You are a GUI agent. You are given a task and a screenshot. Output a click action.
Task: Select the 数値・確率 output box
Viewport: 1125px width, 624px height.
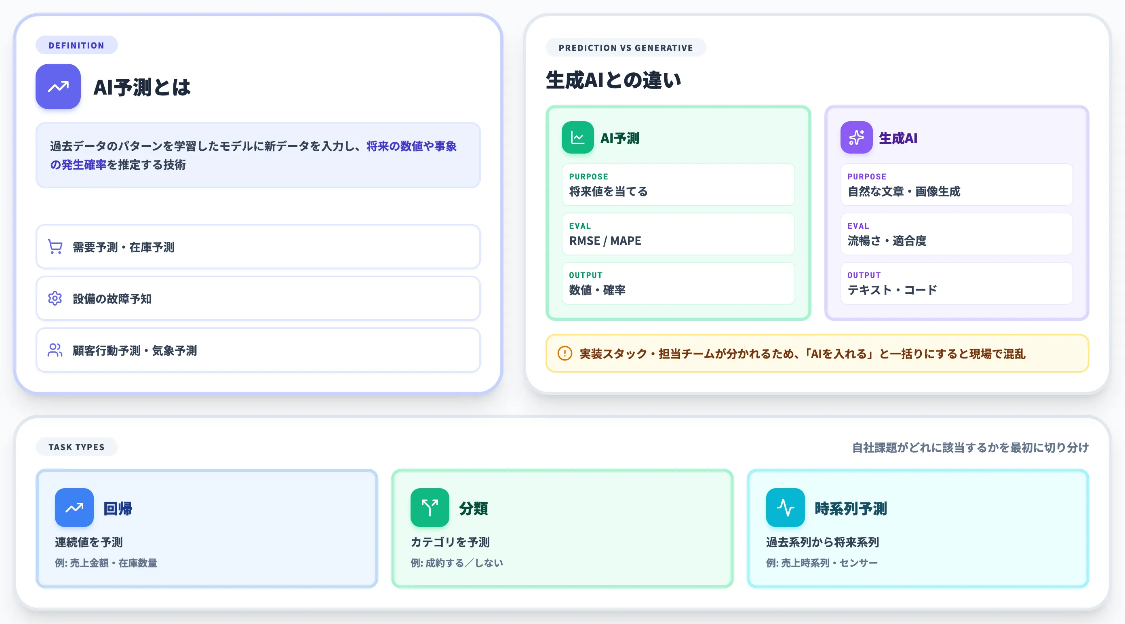(x=678, y=283)
